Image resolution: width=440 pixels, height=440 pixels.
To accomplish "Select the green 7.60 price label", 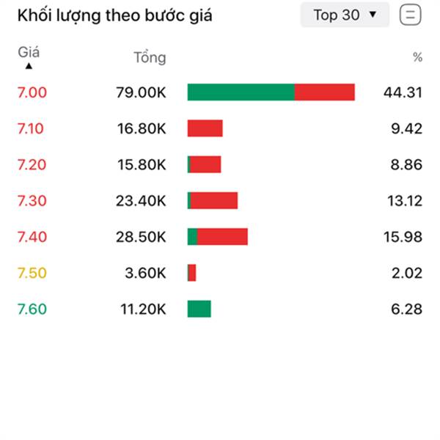I will (x=32, y=309).
